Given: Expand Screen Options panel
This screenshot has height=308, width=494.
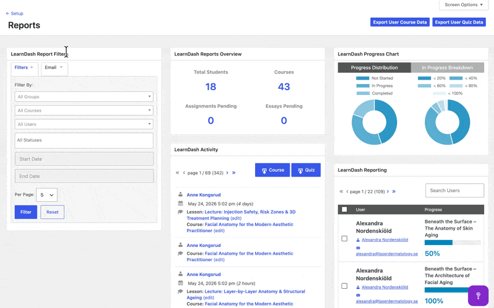Looking at the screenshot, I should click(464, 5).
